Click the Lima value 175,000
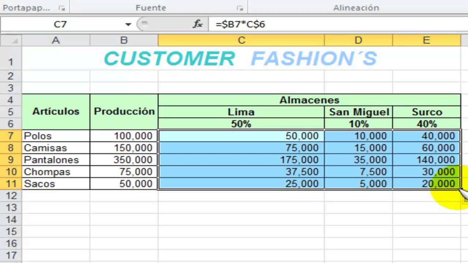 tap(241, 160)
